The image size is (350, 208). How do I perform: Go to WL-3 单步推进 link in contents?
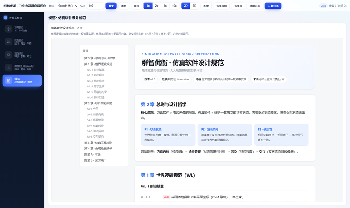tap(95, 81)
